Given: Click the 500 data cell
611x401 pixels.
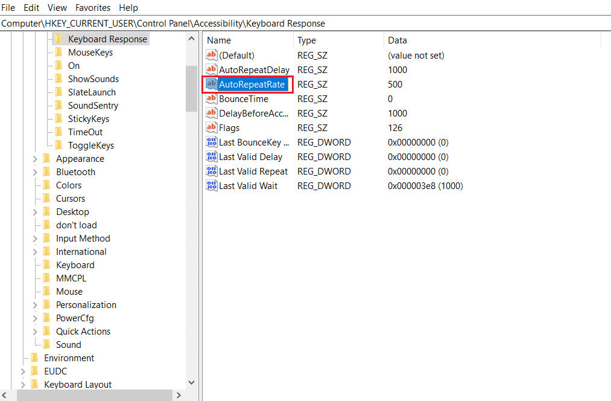Looking at the screenshot, I should [x=394, y=85].
